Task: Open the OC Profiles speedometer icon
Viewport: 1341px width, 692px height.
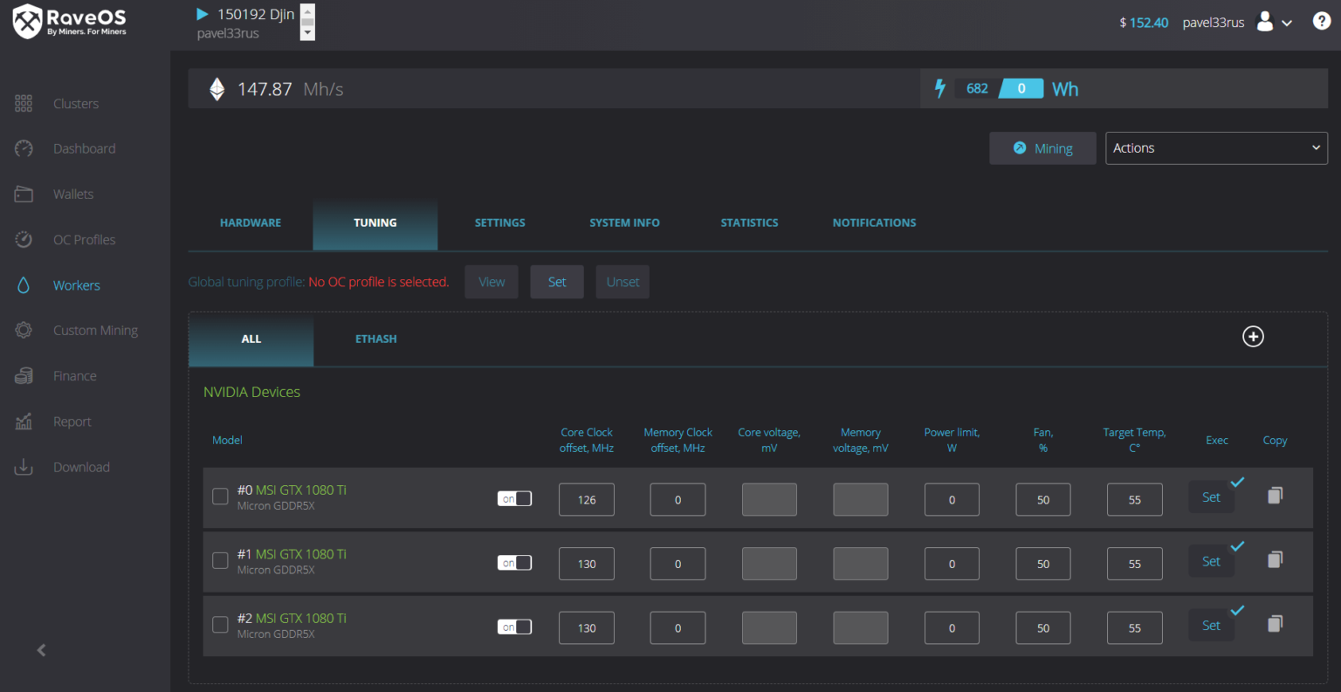Action: tap(24, 240)
